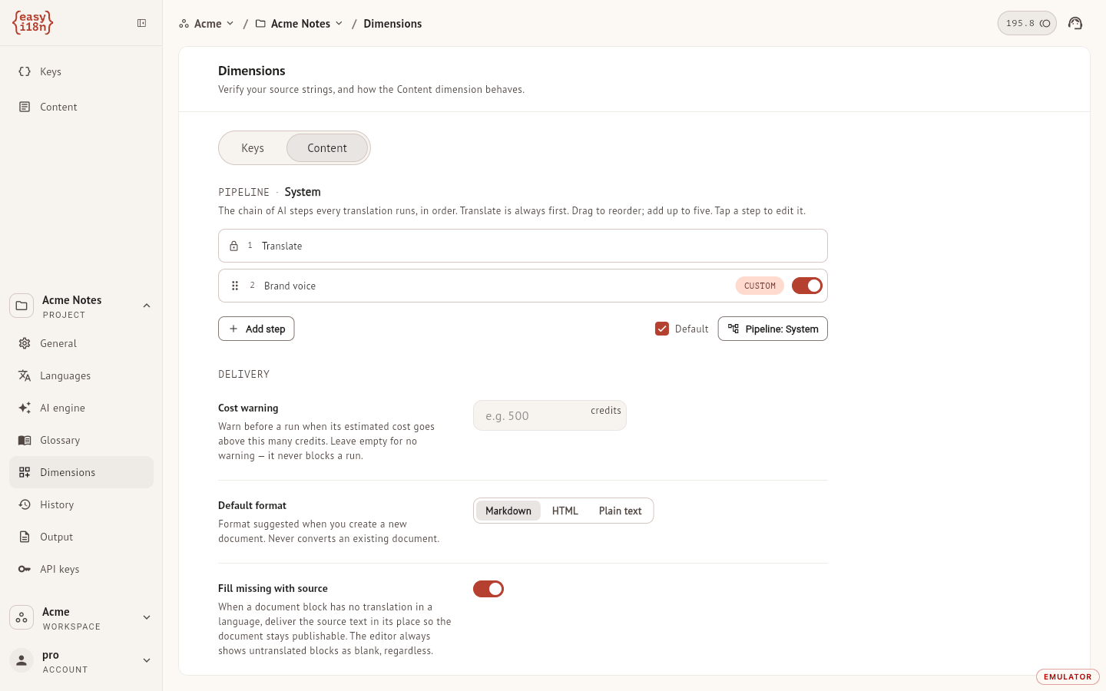Screen dimensions: 1106x691
Task: Click the Acme Notes project folder icon
Action: click(22, 306)
